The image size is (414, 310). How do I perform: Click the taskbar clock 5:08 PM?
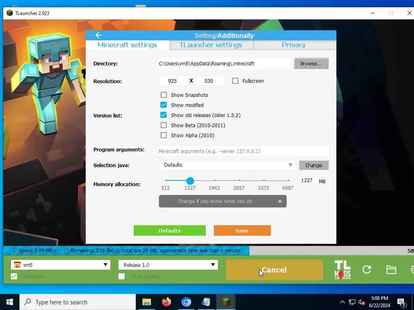379,302
